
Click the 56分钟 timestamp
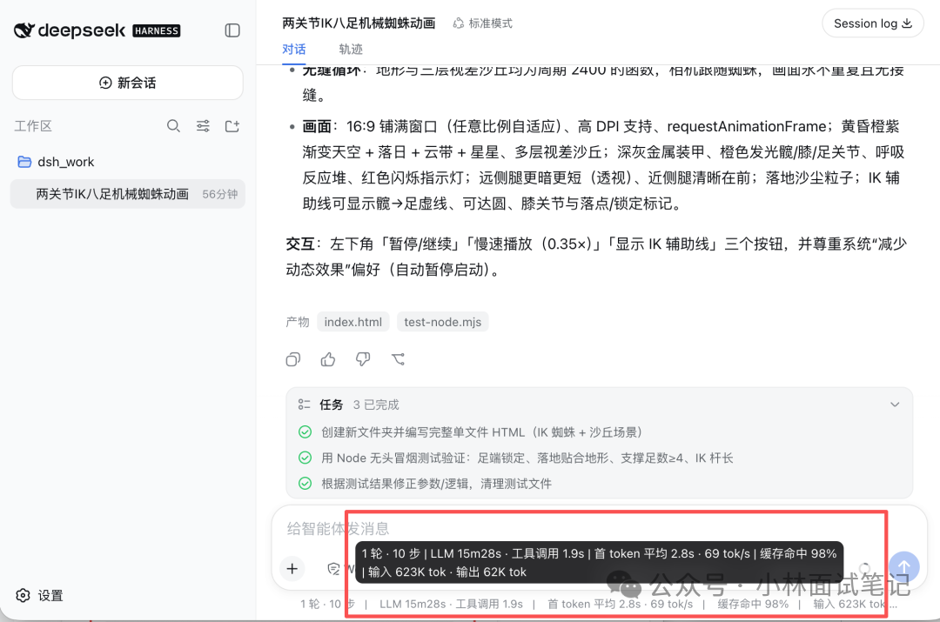[x=220, y=194]
